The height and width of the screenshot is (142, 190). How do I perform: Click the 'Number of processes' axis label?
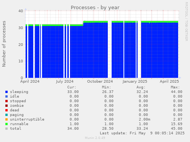coord(4,44)
